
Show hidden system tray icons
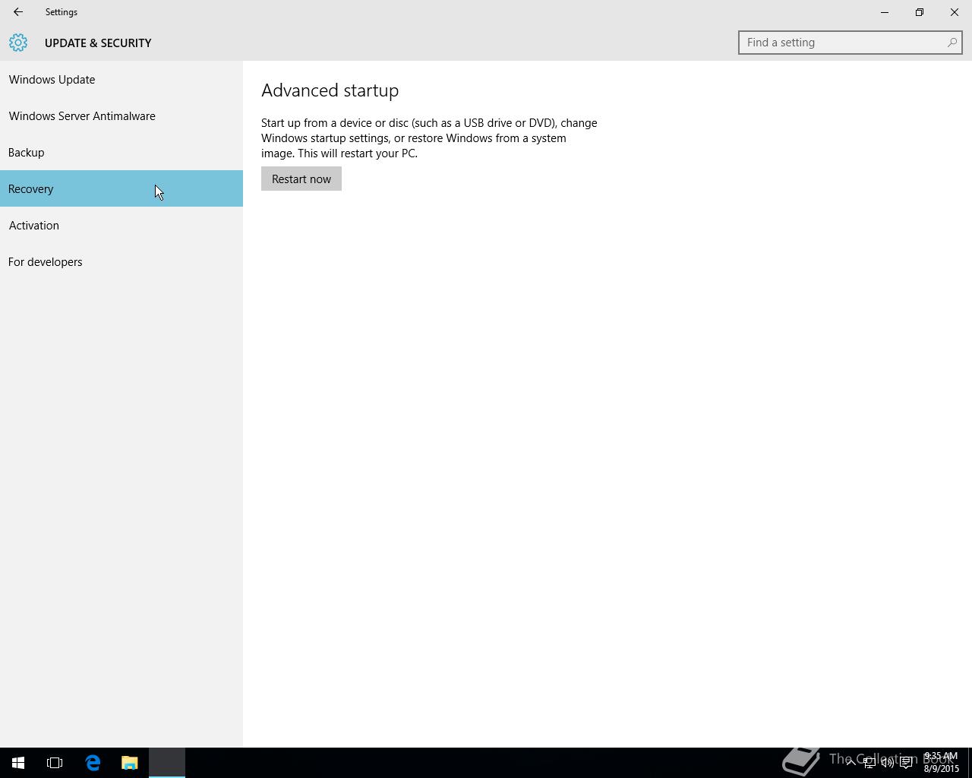[x=850, y=763]
